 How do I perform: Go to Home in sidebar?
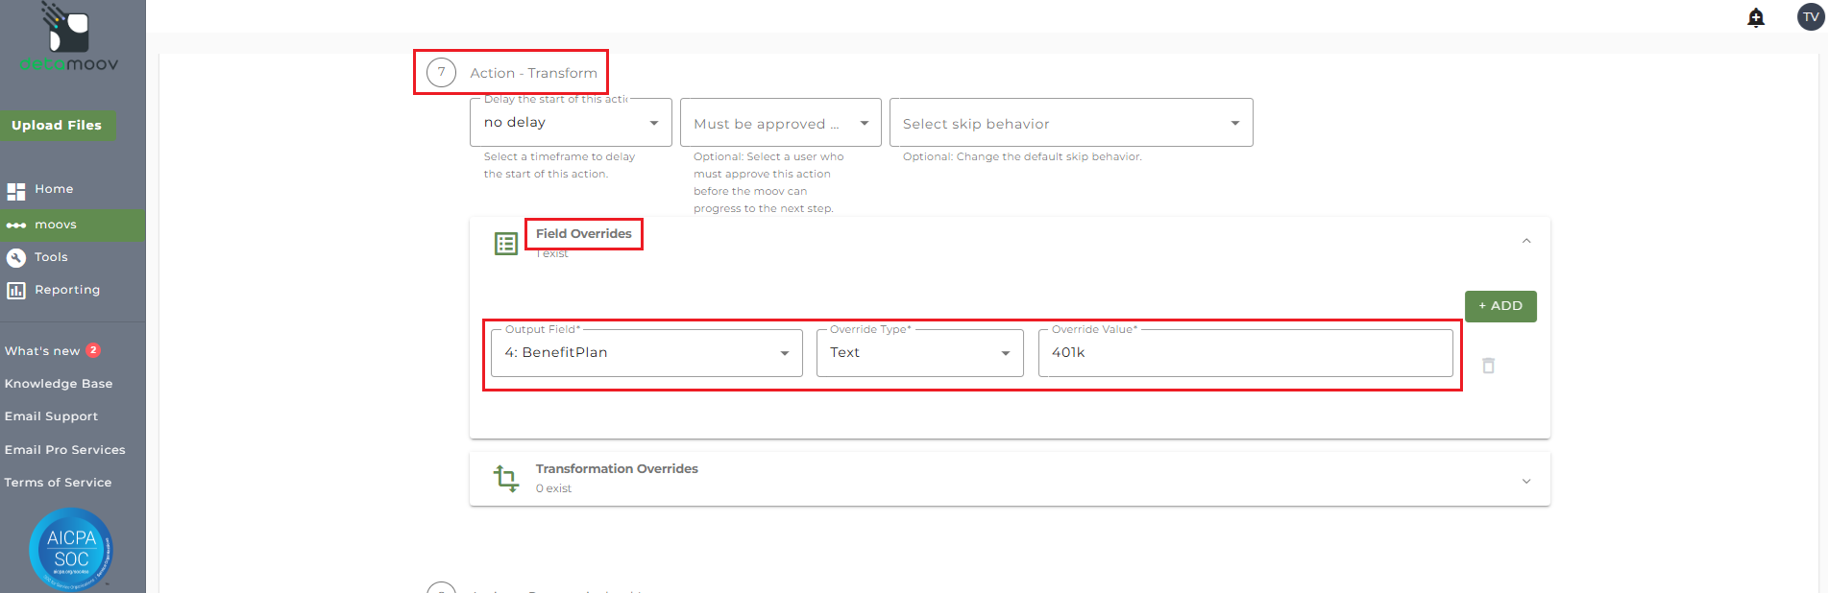point(54,189)
